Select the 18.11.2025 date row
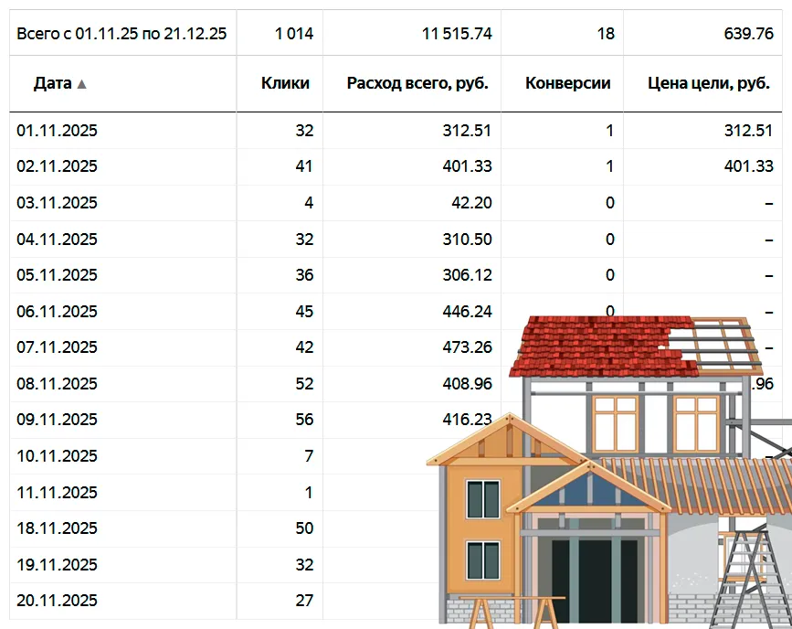Image resolution: width=792 pixels, height=629 pixels. [x=57, y=528]
